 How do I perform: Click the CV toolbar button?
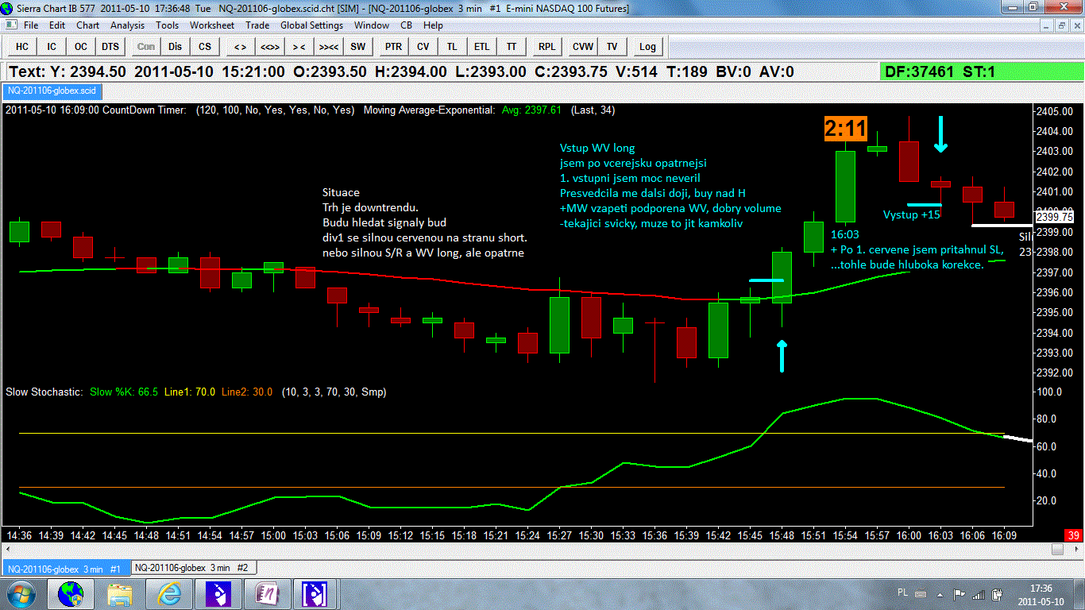(423, 46)
